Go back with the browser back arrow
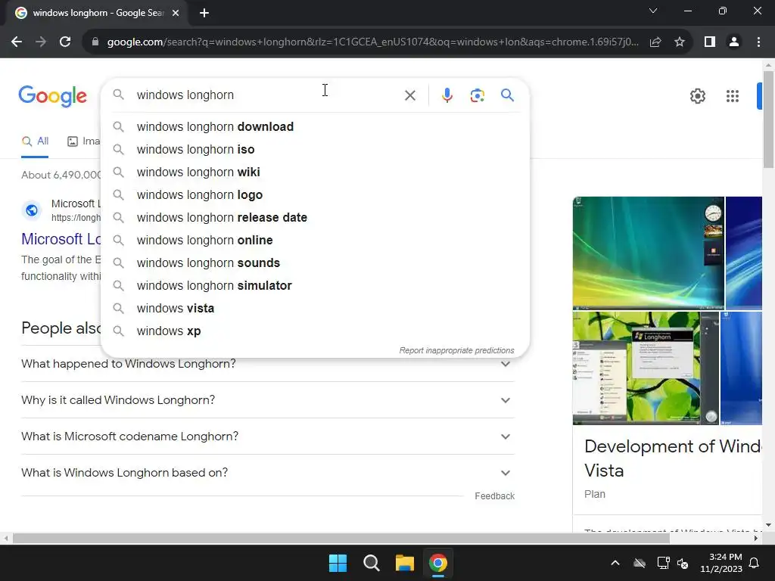Screen dimensions: 775x581 tap(17, 42)
